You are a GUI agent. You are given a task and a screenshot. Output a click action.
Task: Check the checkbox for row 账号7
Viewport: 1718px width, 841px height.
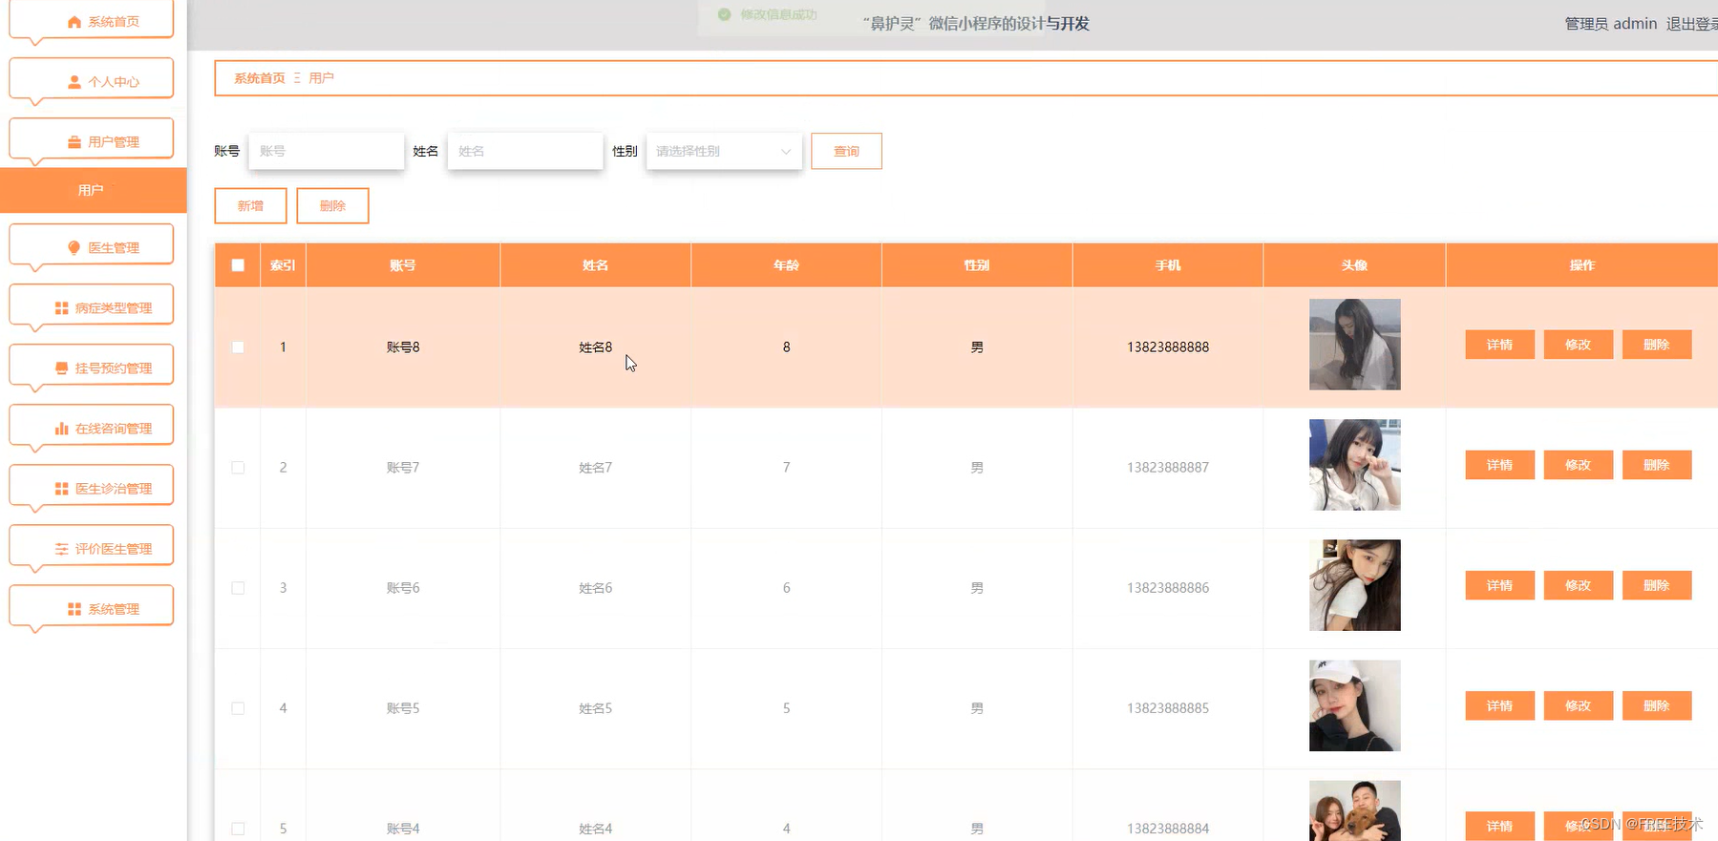click(x=238, y=468)
